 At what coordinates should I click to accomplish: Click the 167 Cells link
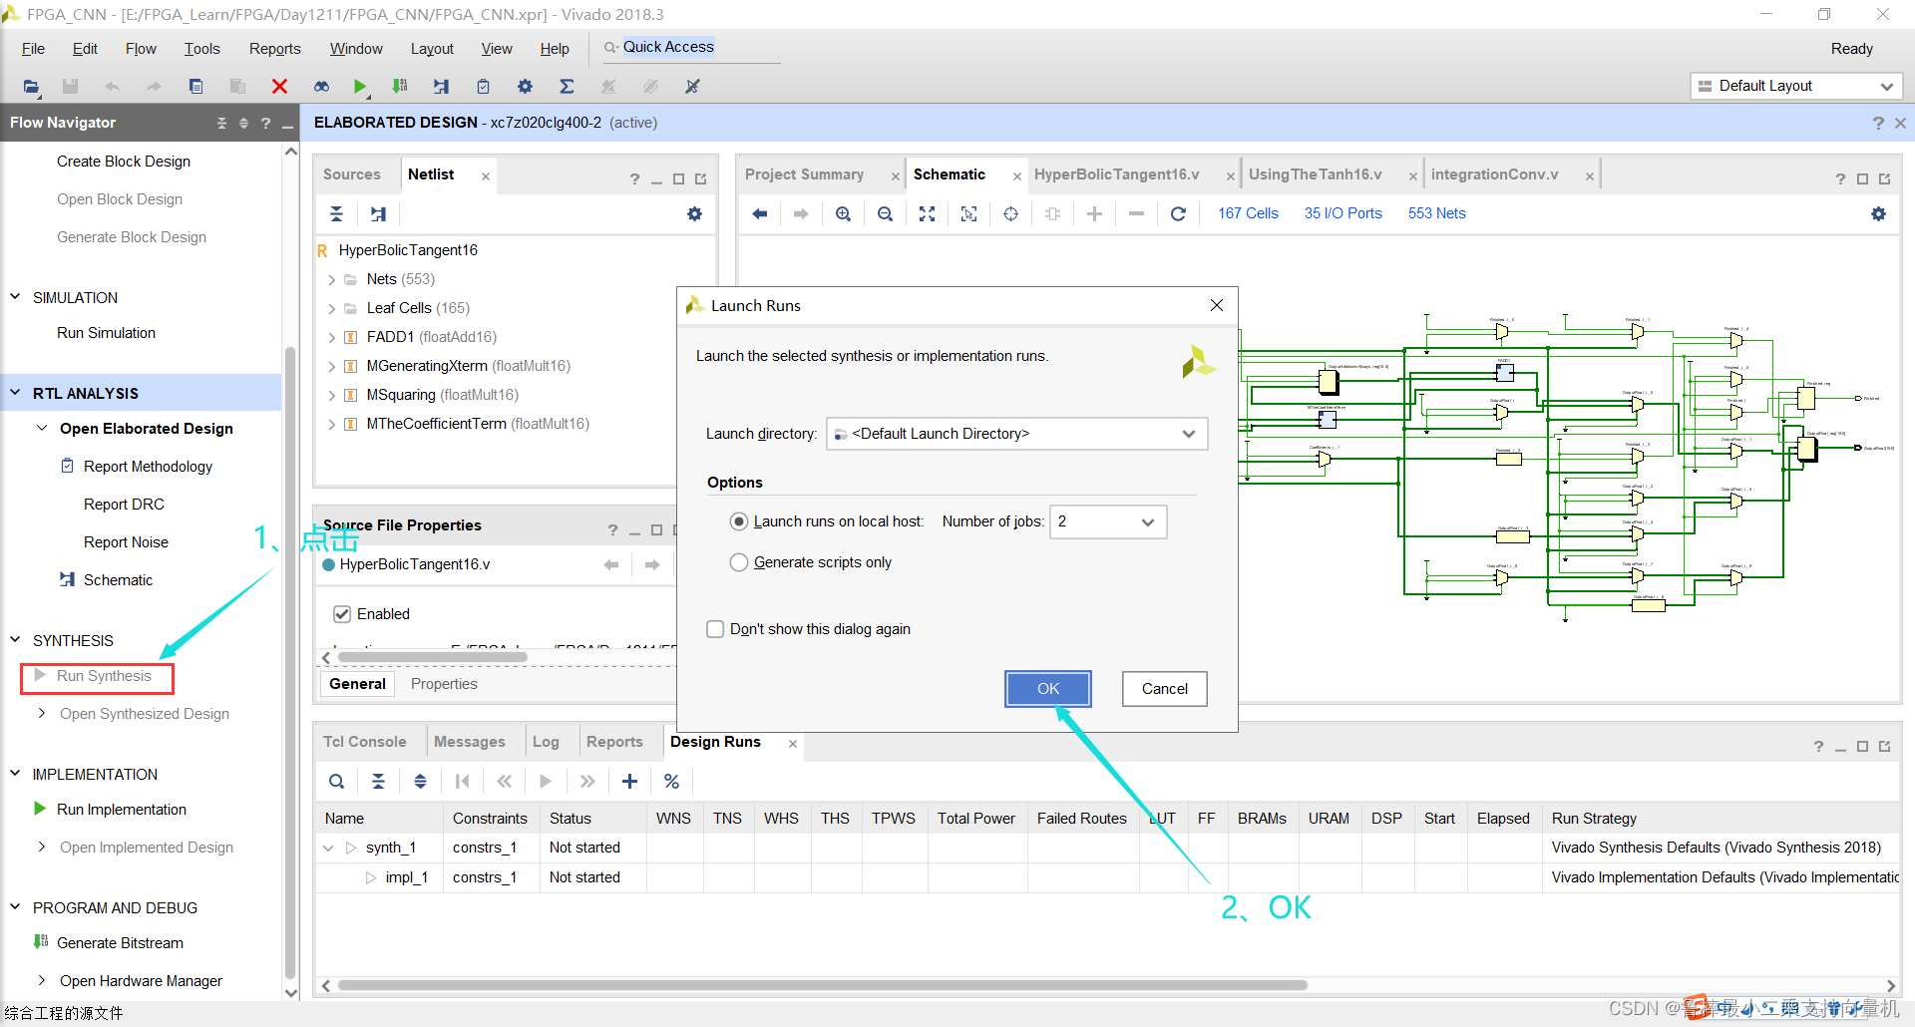pos(1248,213)
